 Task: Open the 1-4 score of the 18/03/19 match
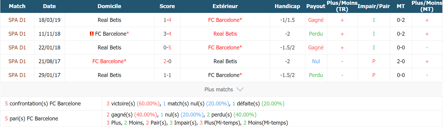click(168, 20)
